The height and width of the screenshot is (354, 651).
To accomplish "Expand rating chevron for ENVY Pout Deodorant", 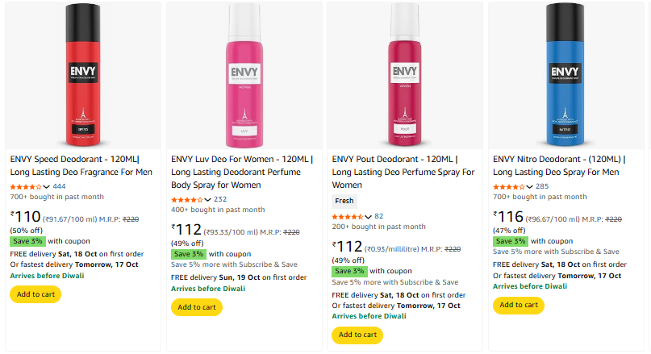I will (369, 217).
